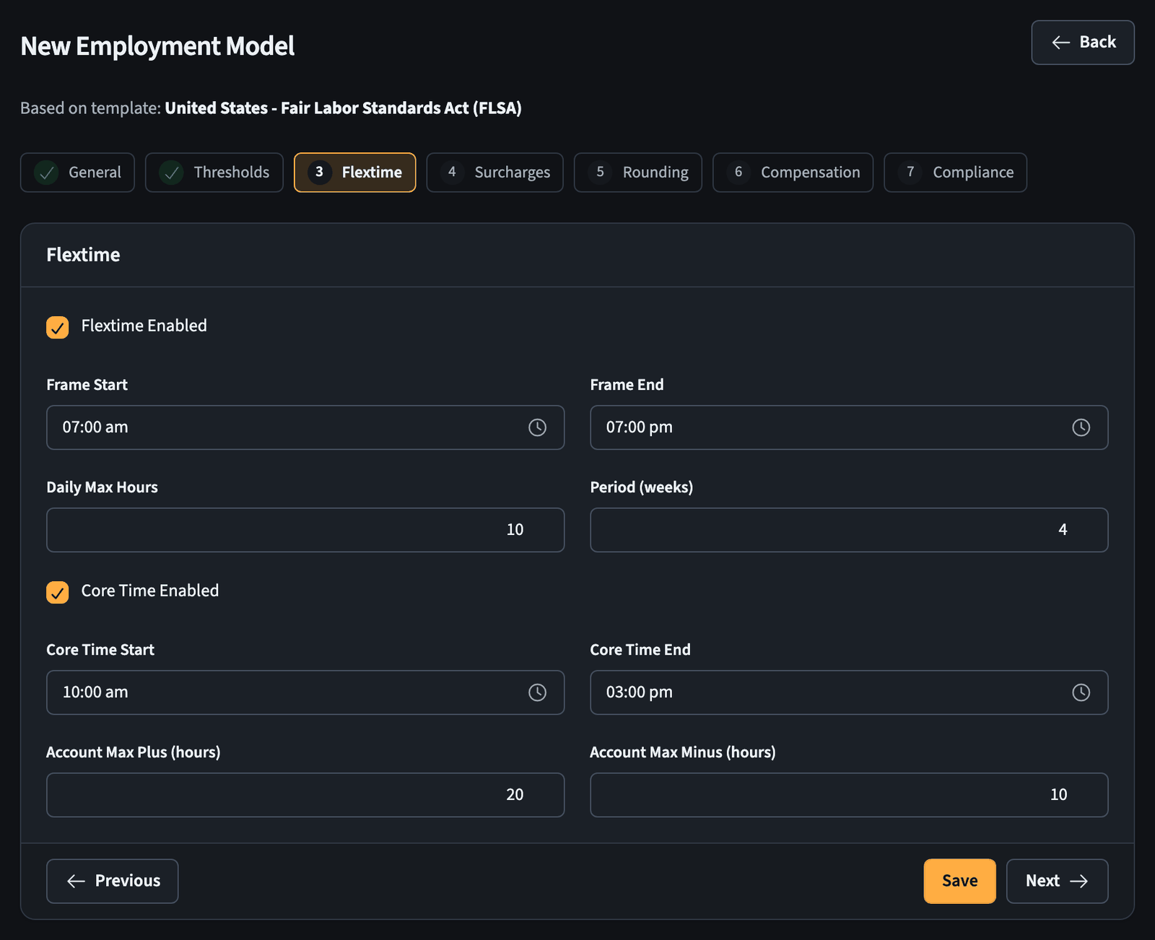The width and height of the screenshot is (1155, 940).
Task: Disable the Flextime Enabled checkbox
Action: [58, 327]
